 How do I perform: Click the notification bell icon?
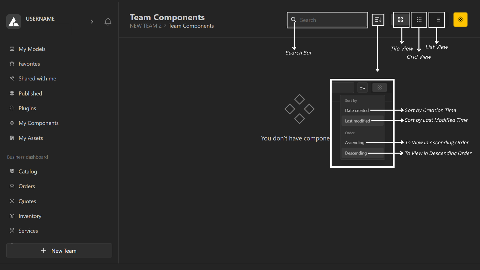108,22
